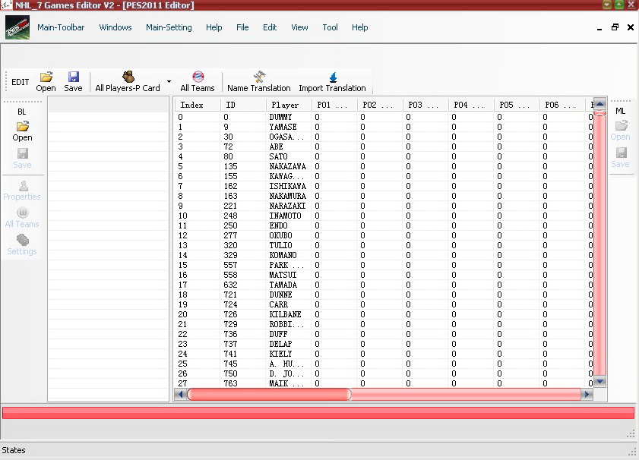Select player NARAZAKI row
Viewport: 639px width, 460px height.
384,206
